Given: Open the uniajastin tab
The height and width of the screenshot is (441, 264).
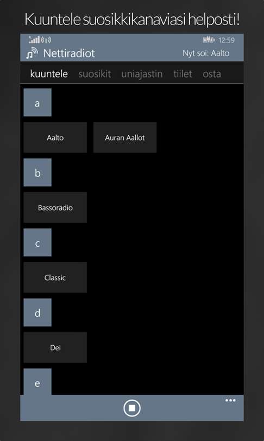Looking at the screenshot, I should click(x=142, y=74).
